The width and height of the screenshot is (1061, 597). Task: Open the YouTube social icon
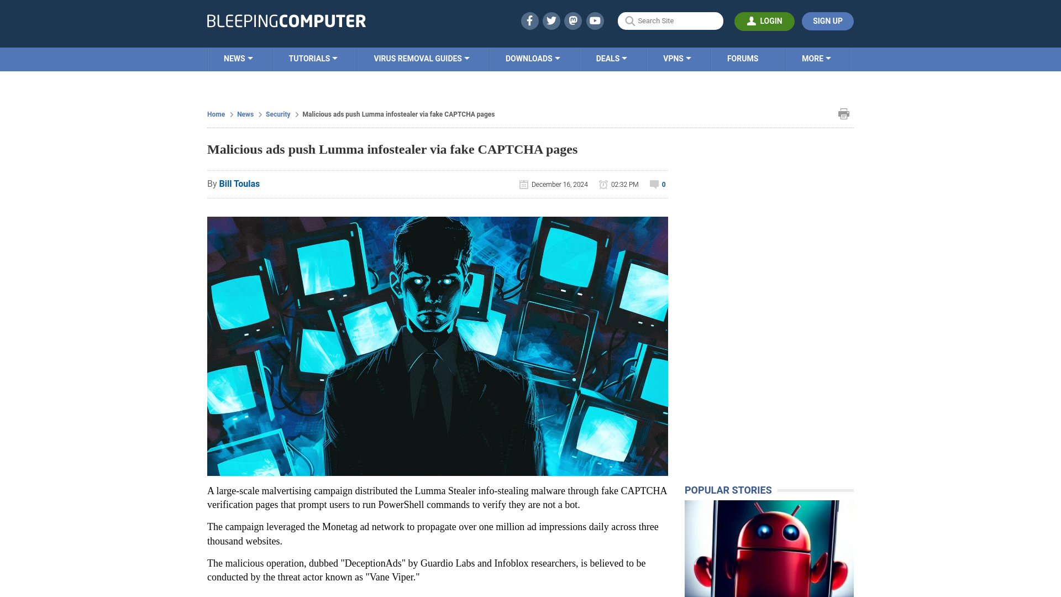click(595, 21)
